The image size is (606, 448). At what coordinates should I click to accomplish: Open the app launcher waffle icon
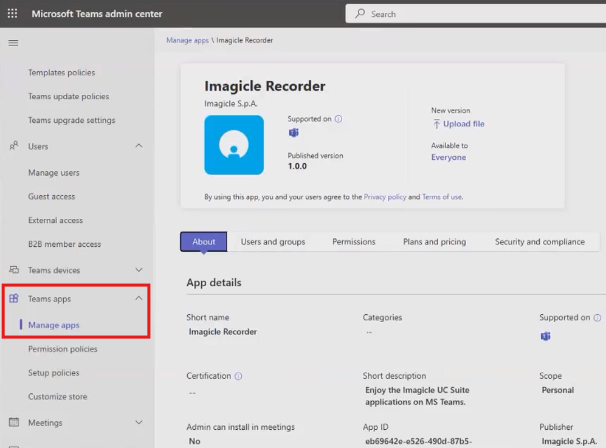pyautogui.click(x=12, y=13)
